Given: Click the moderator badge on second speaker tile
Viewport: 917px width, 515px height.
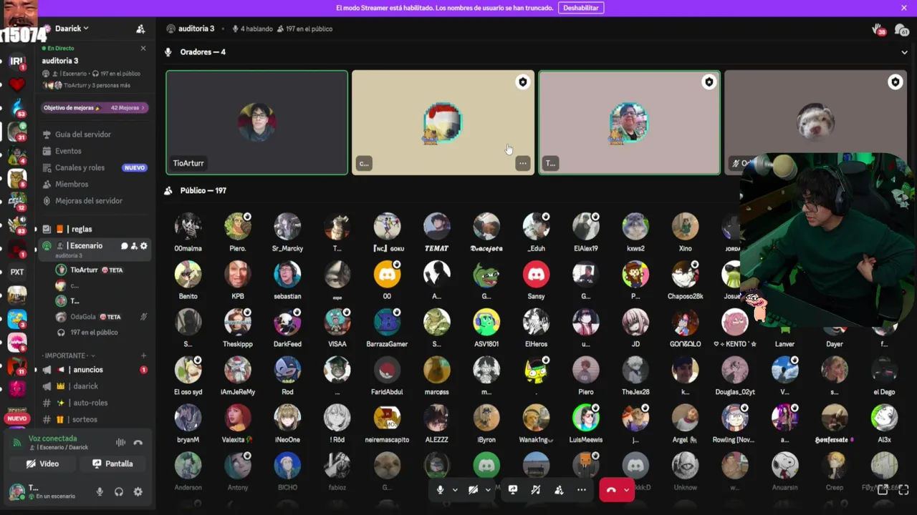Looking at the screenshot, I should coord(522,82).
